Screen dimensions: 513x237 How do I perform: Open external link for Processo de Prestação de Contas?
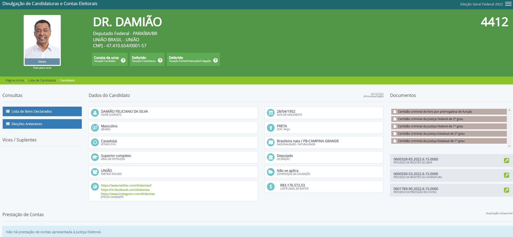506,190
